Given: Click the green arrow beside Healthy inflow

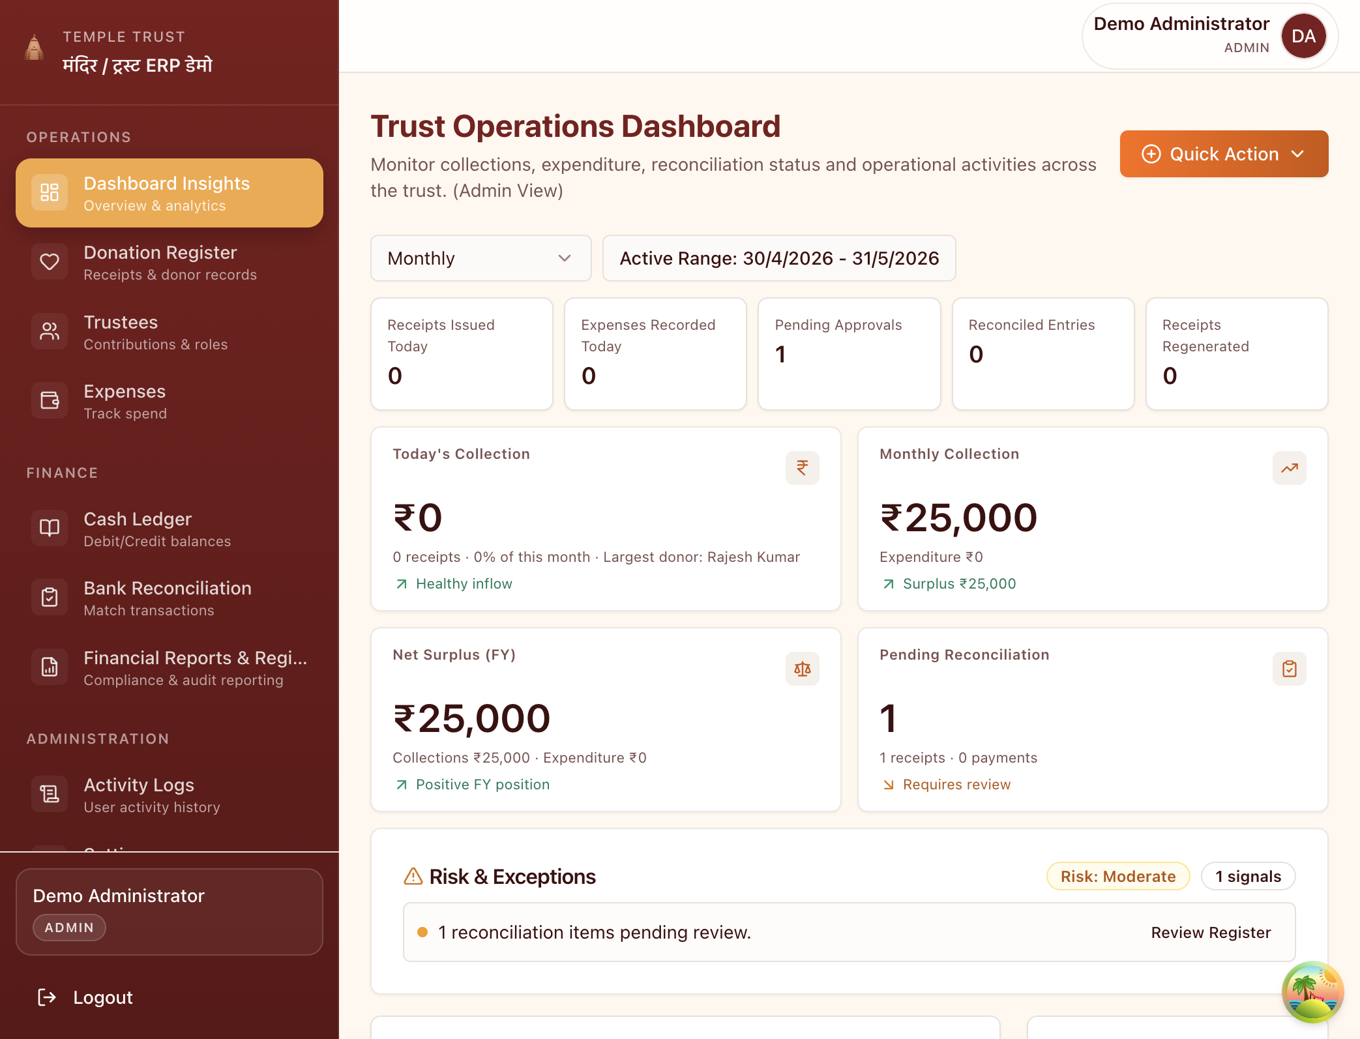Looking at the screenshot, I should click(402, 584).
